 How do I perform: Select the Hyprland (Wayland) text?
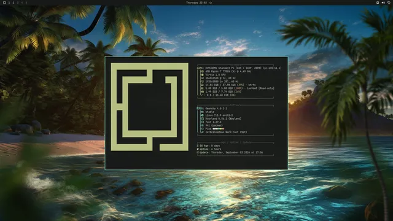coord(224,118)
